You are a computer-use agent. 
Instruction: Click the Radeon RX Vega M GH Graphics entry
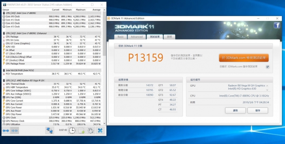click(247, 85)
